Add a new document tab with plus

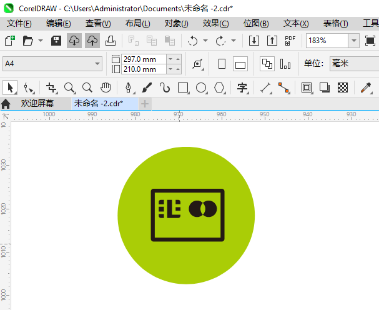coord(145,104)
